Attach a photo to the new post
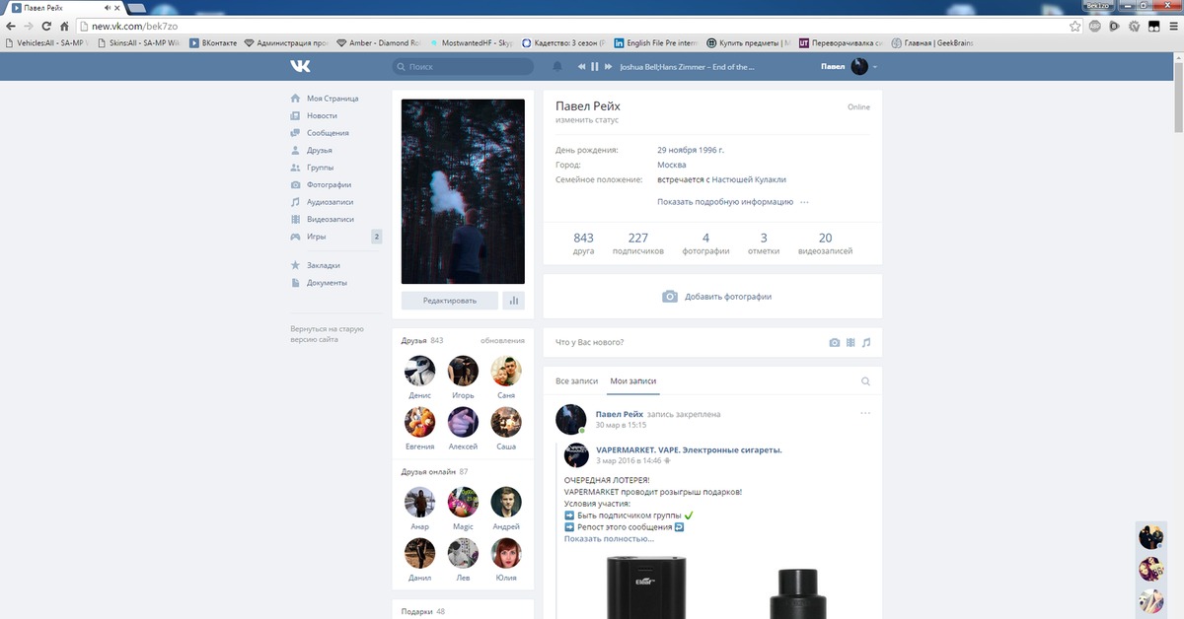Screen dimensions: 1184x619 (x=835, y=342)
